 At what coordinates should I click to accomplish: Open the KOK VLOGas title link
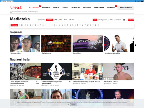tap(108, 82)
